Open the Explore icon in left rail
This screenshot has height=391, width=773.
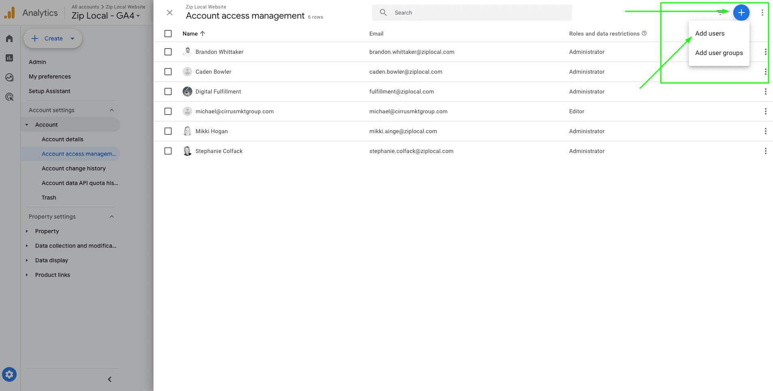(x=9, y=77)
